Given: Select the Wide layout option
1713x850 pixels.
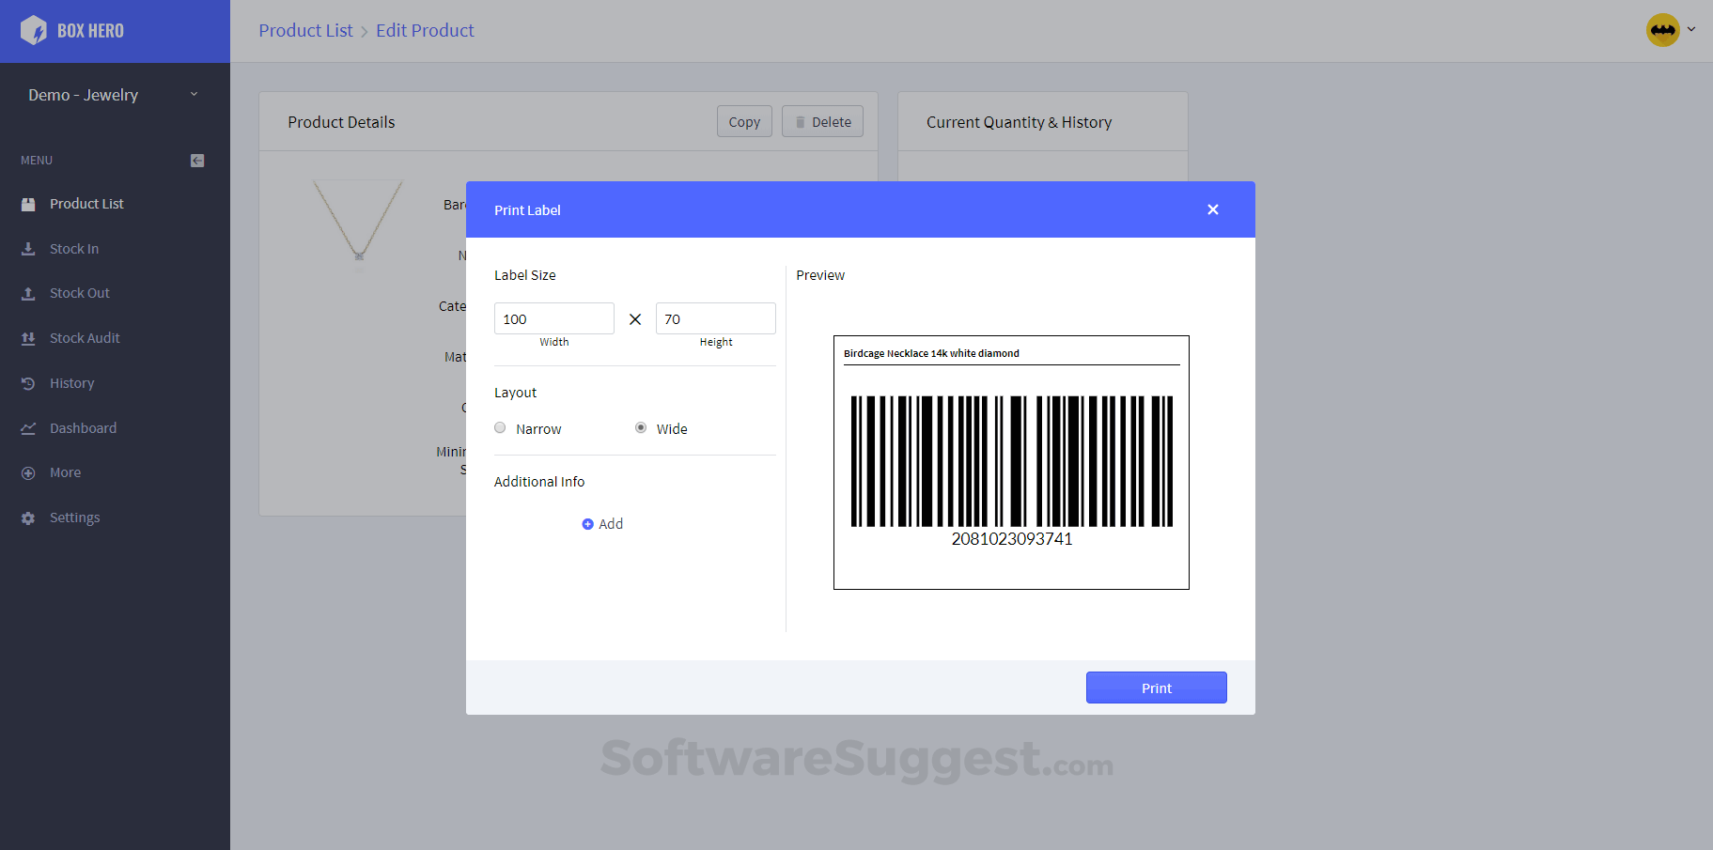Looking at the screenshot, I should (640, 427).
